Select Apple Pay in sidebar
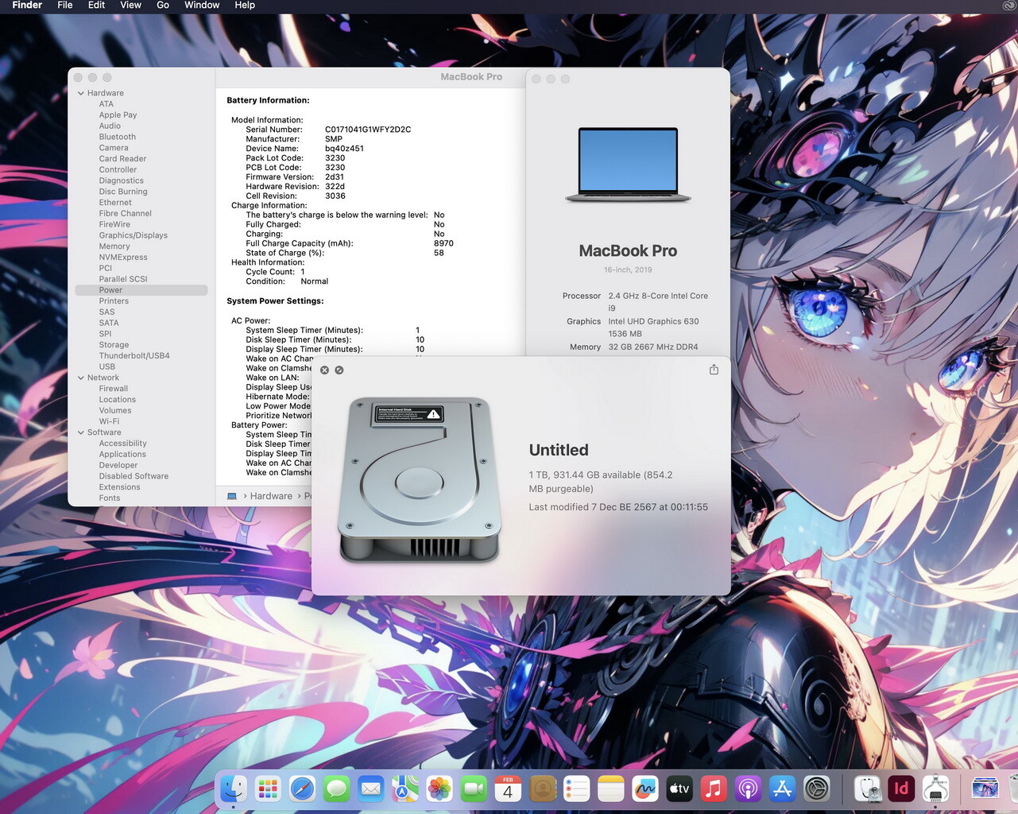 pyautogui.click(x=118, y=115)
